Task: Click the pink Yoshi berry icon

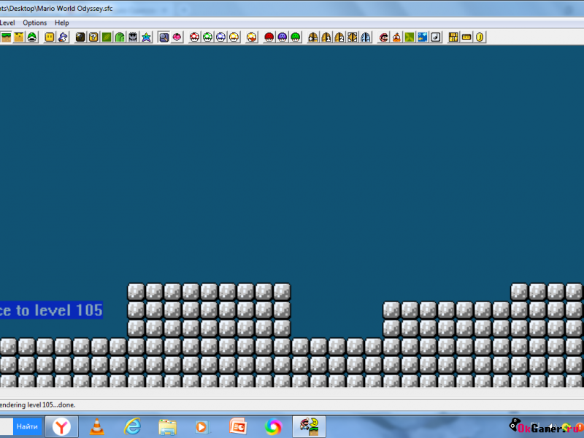Action: click(x=177, y=37)
